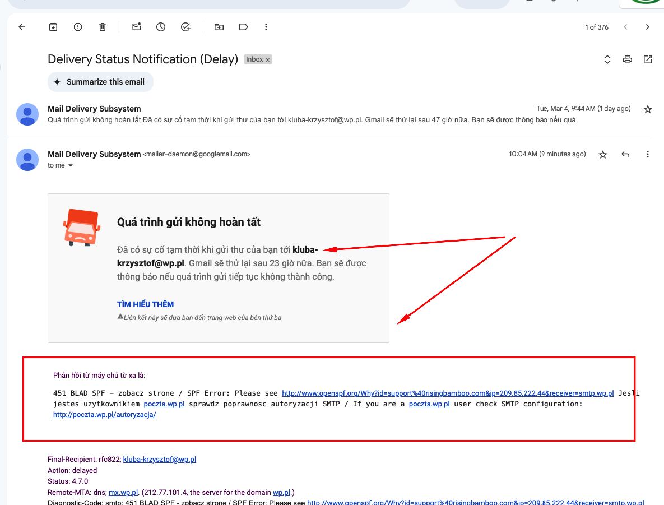Viewport: 664px width, 505px height.
Task: Click the avatar of the Mar 4 message
Action: click(27, 114)
